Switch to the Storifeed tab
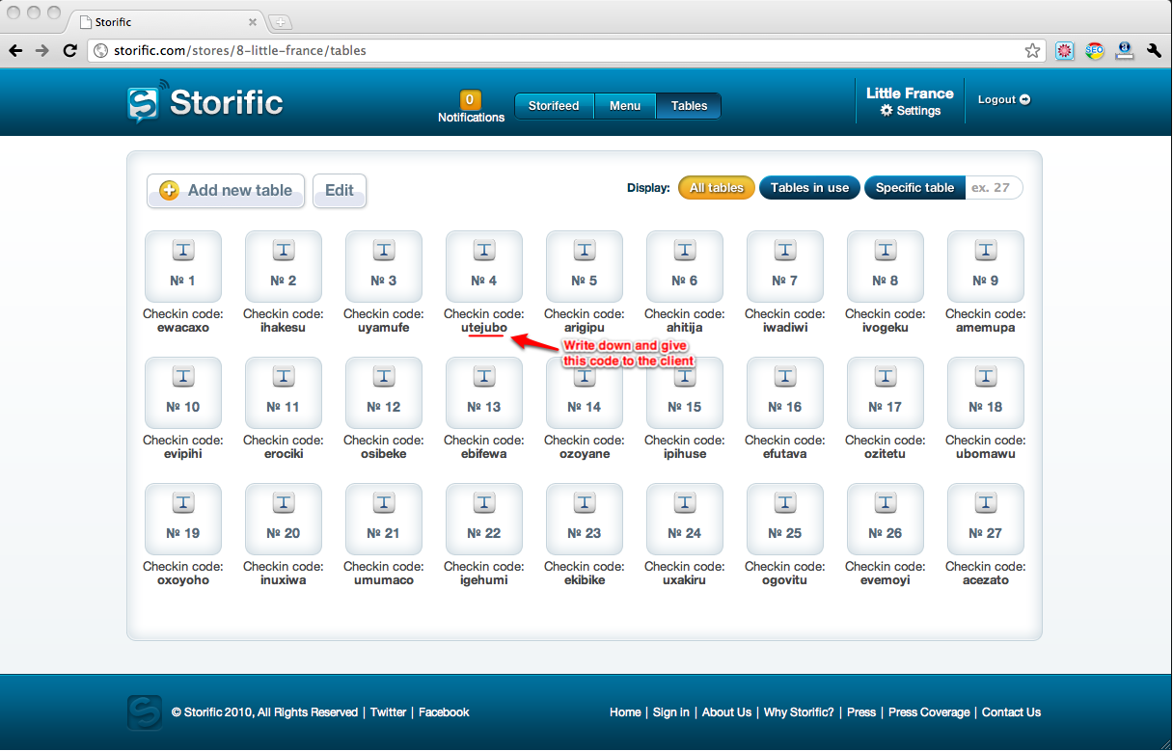Screen dimensions: 1173x751 [554, 106]
